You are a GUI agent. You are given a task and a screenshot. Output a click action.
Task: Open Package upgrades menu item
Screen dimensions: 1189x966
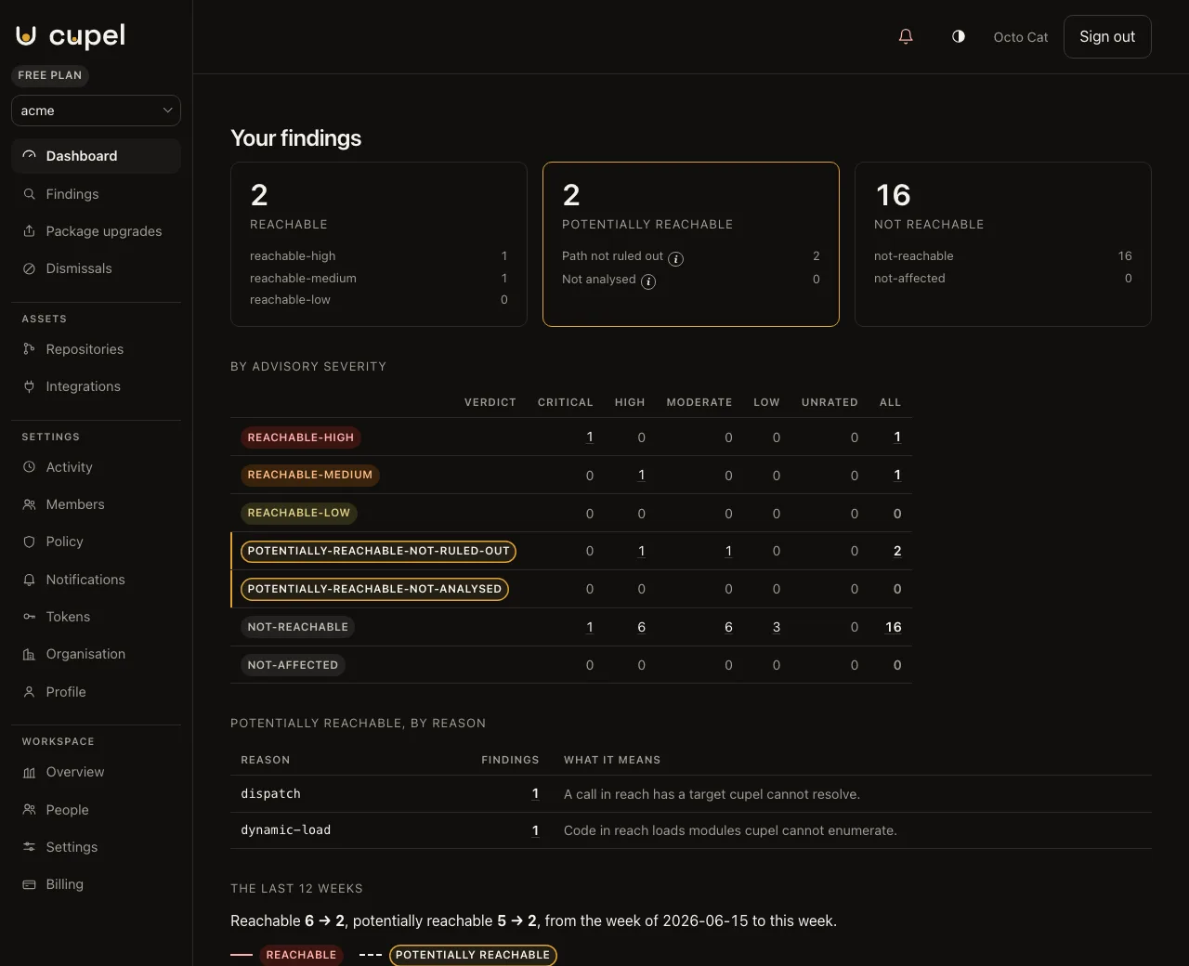click(x=96, y=231)
